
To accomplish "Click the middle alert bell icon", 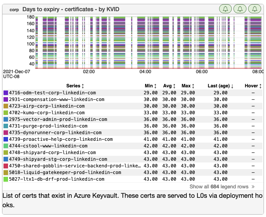I will click(x=240, y=9).
